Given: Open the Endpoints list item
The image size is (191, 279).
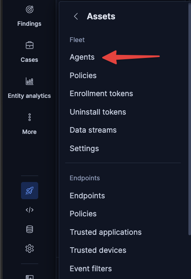Looking at the screenshot, I should pos(87,196).
